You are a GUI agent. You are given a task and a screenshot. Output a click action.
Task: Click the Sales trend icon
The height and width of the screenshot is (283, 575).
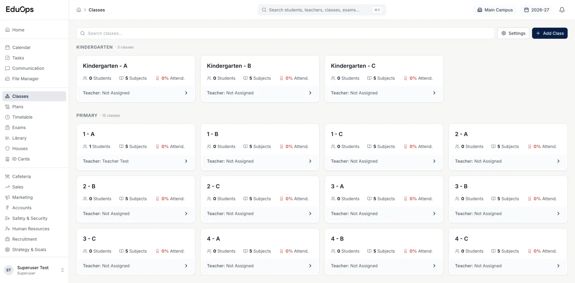tap(7, 187)
